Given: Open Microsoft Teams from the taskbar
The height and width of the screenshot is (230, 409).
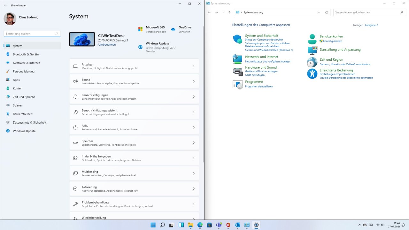Looking at the screenshot, I should tap(219, 225).
